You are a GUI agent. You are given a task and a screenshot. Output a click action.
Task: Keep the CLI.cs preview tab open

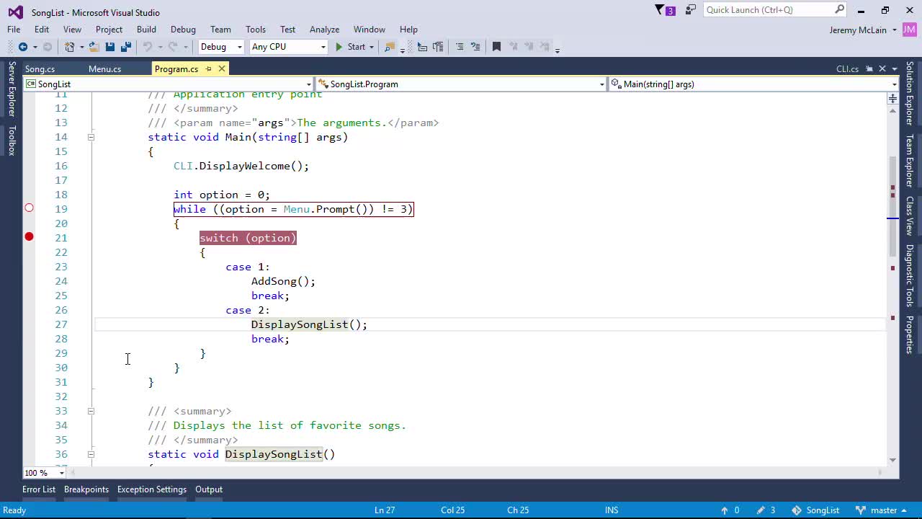pos(869,69)
